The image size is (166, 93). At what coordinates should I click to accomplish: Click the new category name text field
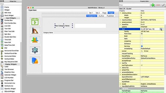pyautogui.click(x=90, y=26)
